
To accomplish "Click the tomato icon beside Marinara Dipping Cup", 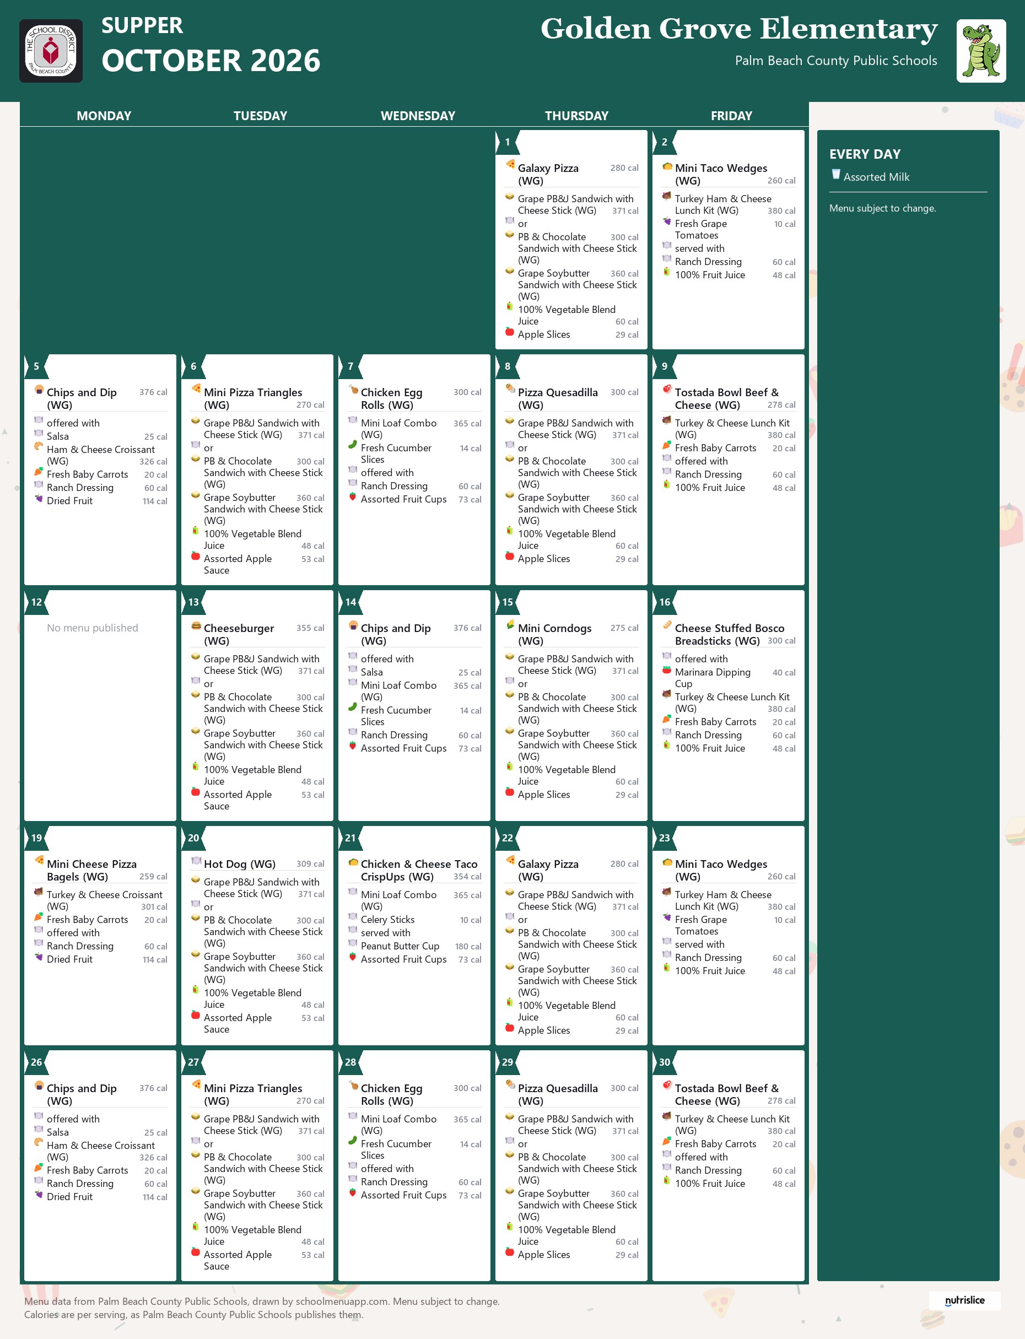I will 666,670.
